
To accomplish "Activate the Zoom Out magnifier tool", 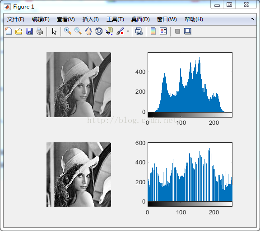I will (78, 31).
